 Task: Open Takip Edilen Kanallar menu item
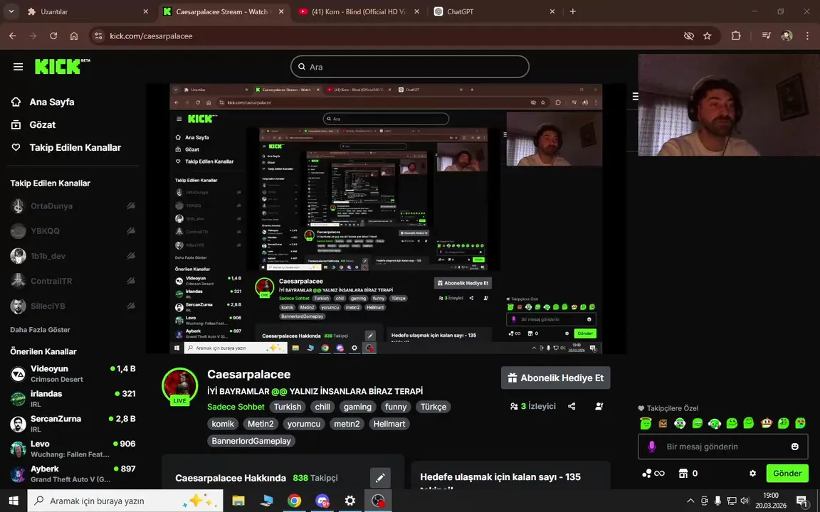point(66,147)
